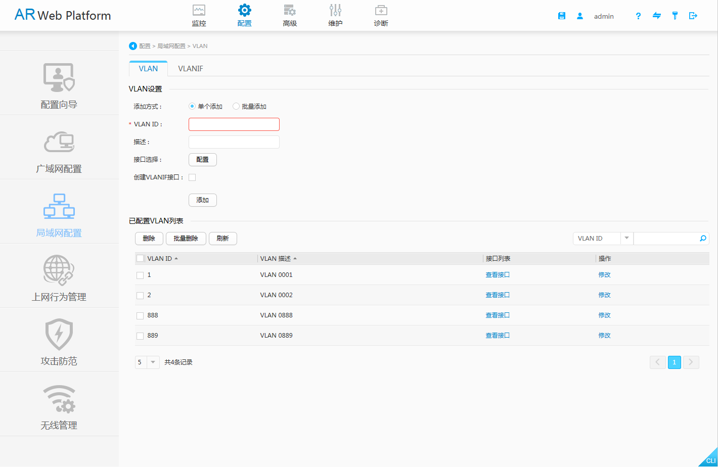The width and height of the screenshot is (718, 467).
Task: Open 配置向导 setup wizard in sidebar
Action: click(59, 83)
